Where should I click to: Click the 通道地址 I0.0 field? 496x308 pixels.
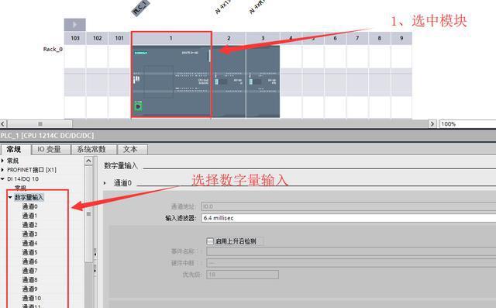coord(349,206)
